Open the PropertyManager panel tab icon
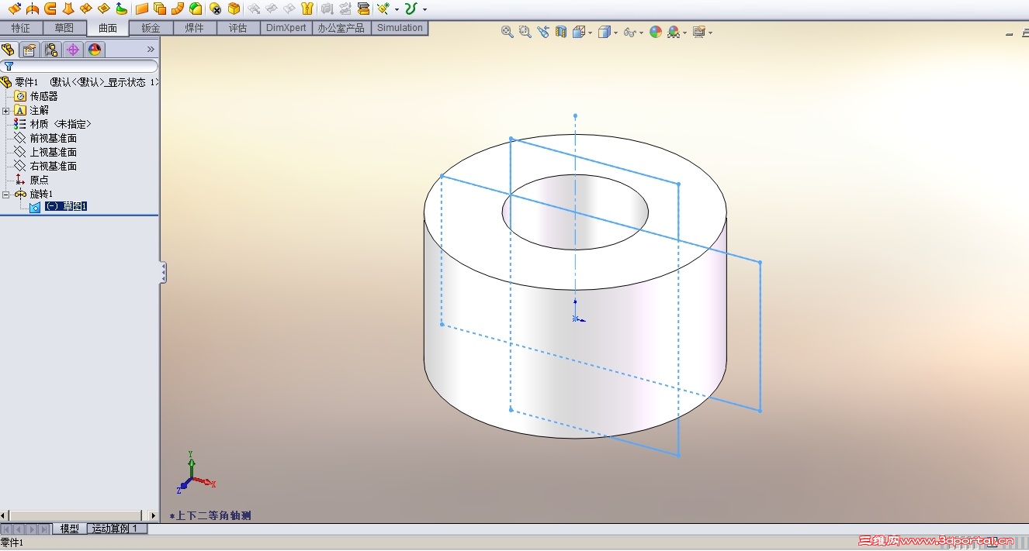This screenshot has width=1029, height=551. (29, 50)
